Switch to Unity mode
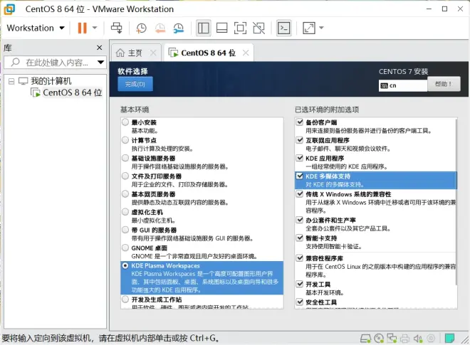This screenshot has height=345, width=470. [259, 28]
